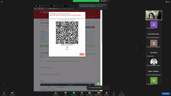Screen dimensions: 171x96
Task: Open Breakout Rooms
Action: (x=98, y=93)
